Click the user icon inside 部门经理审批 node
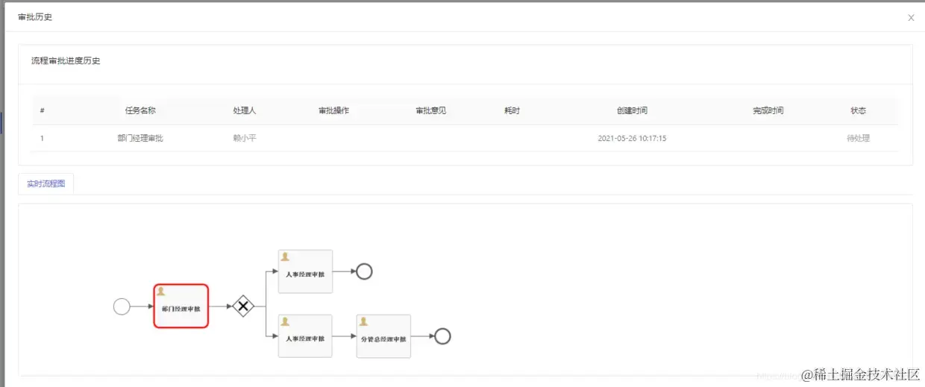The image size is (925, 387). point(160,292)
